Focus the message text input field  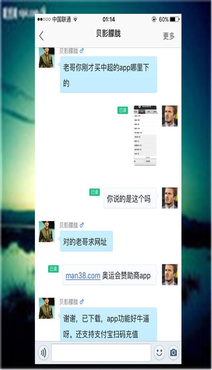pyautogui.click(x=101, y=353)
